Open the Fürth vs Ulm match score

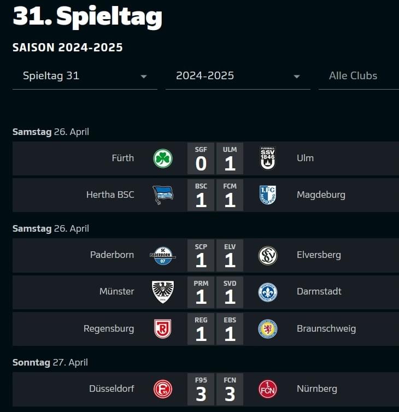tap(215, 158)
